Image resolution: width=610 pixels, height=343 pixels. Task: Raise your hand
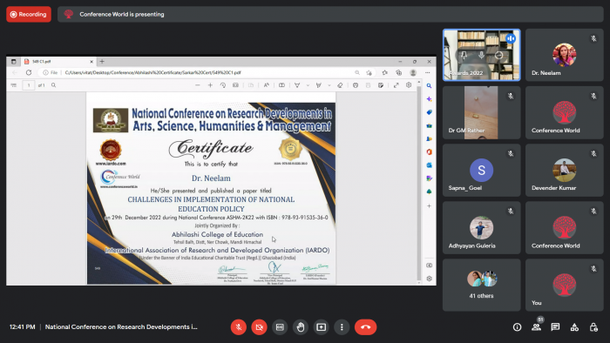tap(301, 327)
